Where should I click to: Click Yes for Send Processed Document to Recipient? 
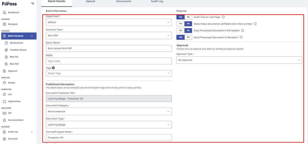180,37
